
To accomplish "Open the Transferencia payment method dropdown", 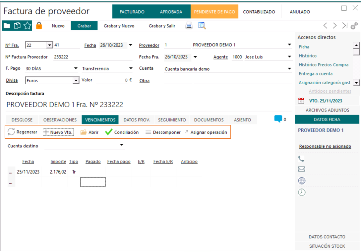I will (131, 68).
